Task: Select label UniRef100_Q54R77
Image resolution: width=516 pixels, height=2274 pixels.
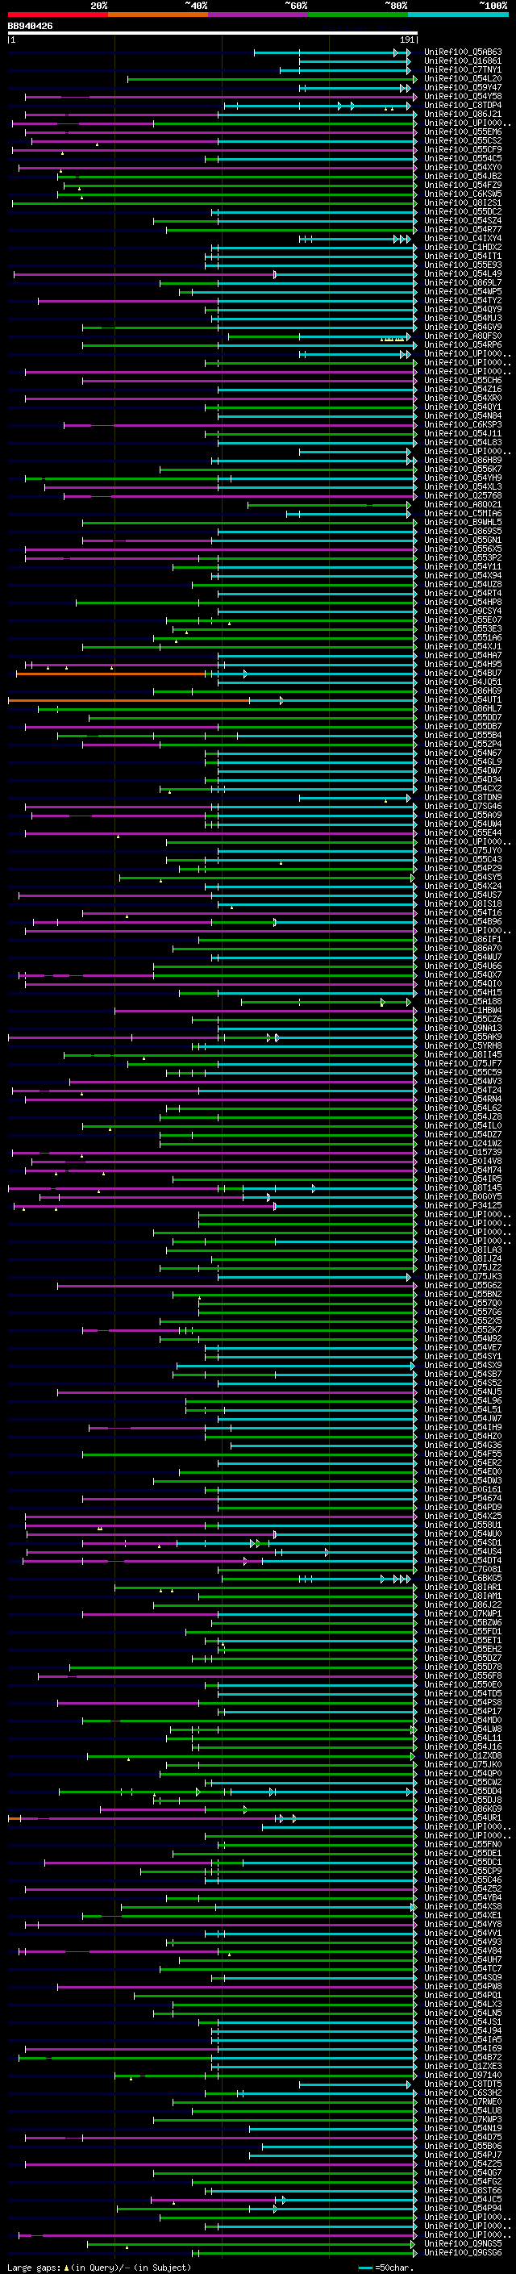Action: pyautogui.click(x=463, y=230)
